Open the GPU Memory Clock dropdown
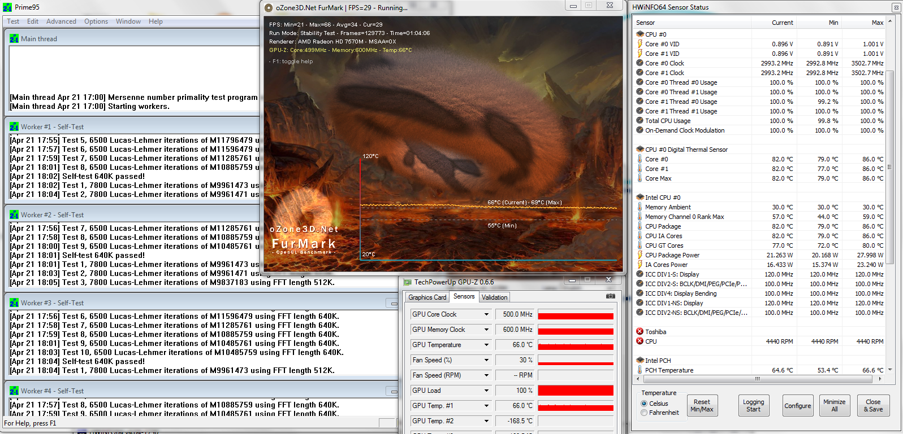Image resolution: width=903 pixels, height=434 pixels. pyautogui.click(x=486, y=330)
